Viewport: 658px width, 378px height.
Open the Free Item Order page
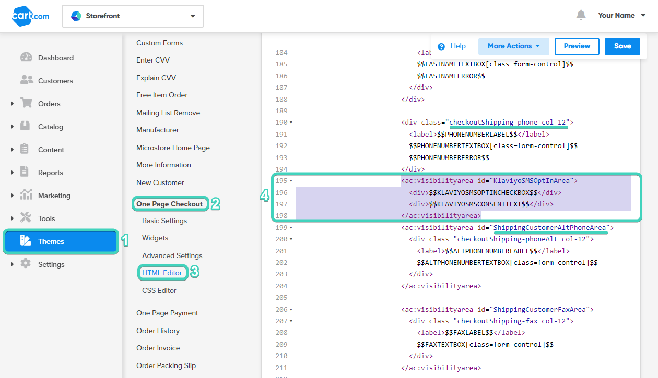point(162,95)
